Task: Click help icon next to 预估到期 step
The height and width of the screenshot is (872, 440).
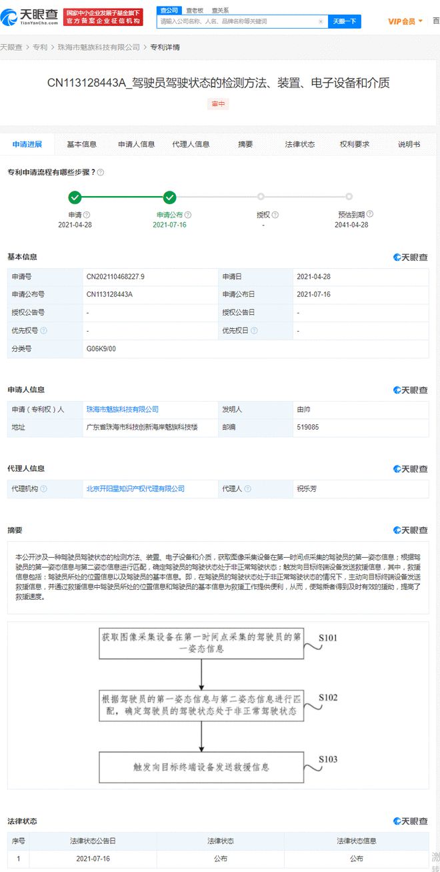Action: [x=370, y=214]
